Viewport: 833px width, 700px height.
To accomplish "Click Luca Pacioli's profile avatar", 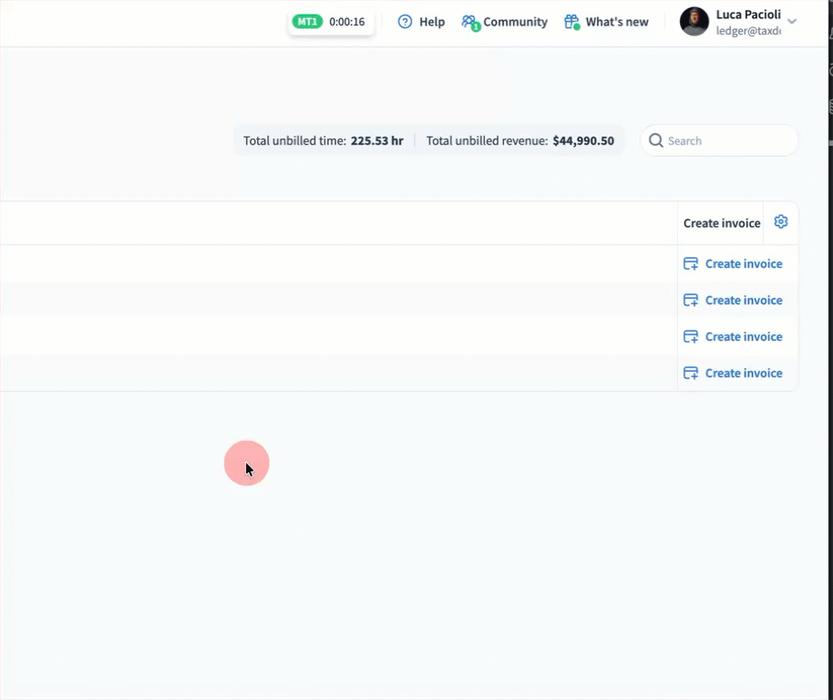I will 694,22.
